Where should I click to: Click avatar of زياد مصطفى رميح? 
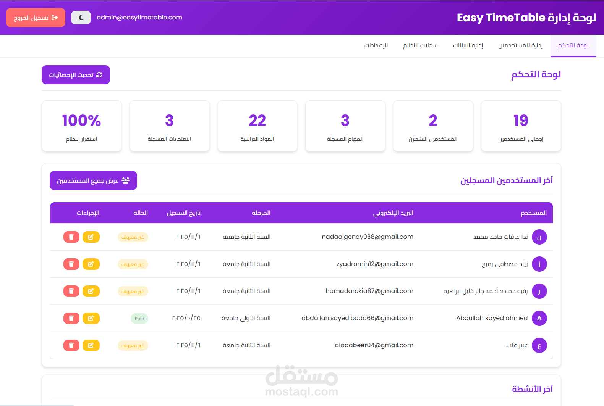pyautogui.click(x=539, y=264)
